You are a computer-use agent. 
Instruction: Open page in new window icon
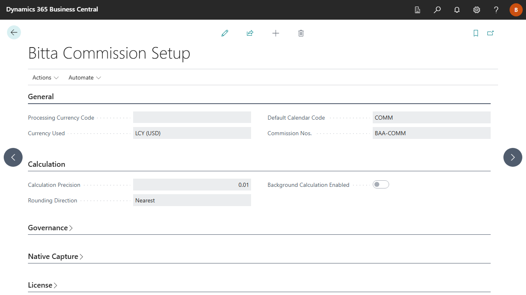[490, 33]
